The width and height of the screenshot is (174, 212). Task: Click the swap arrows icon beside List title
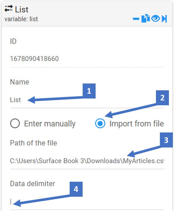click(x=8, y=9)
